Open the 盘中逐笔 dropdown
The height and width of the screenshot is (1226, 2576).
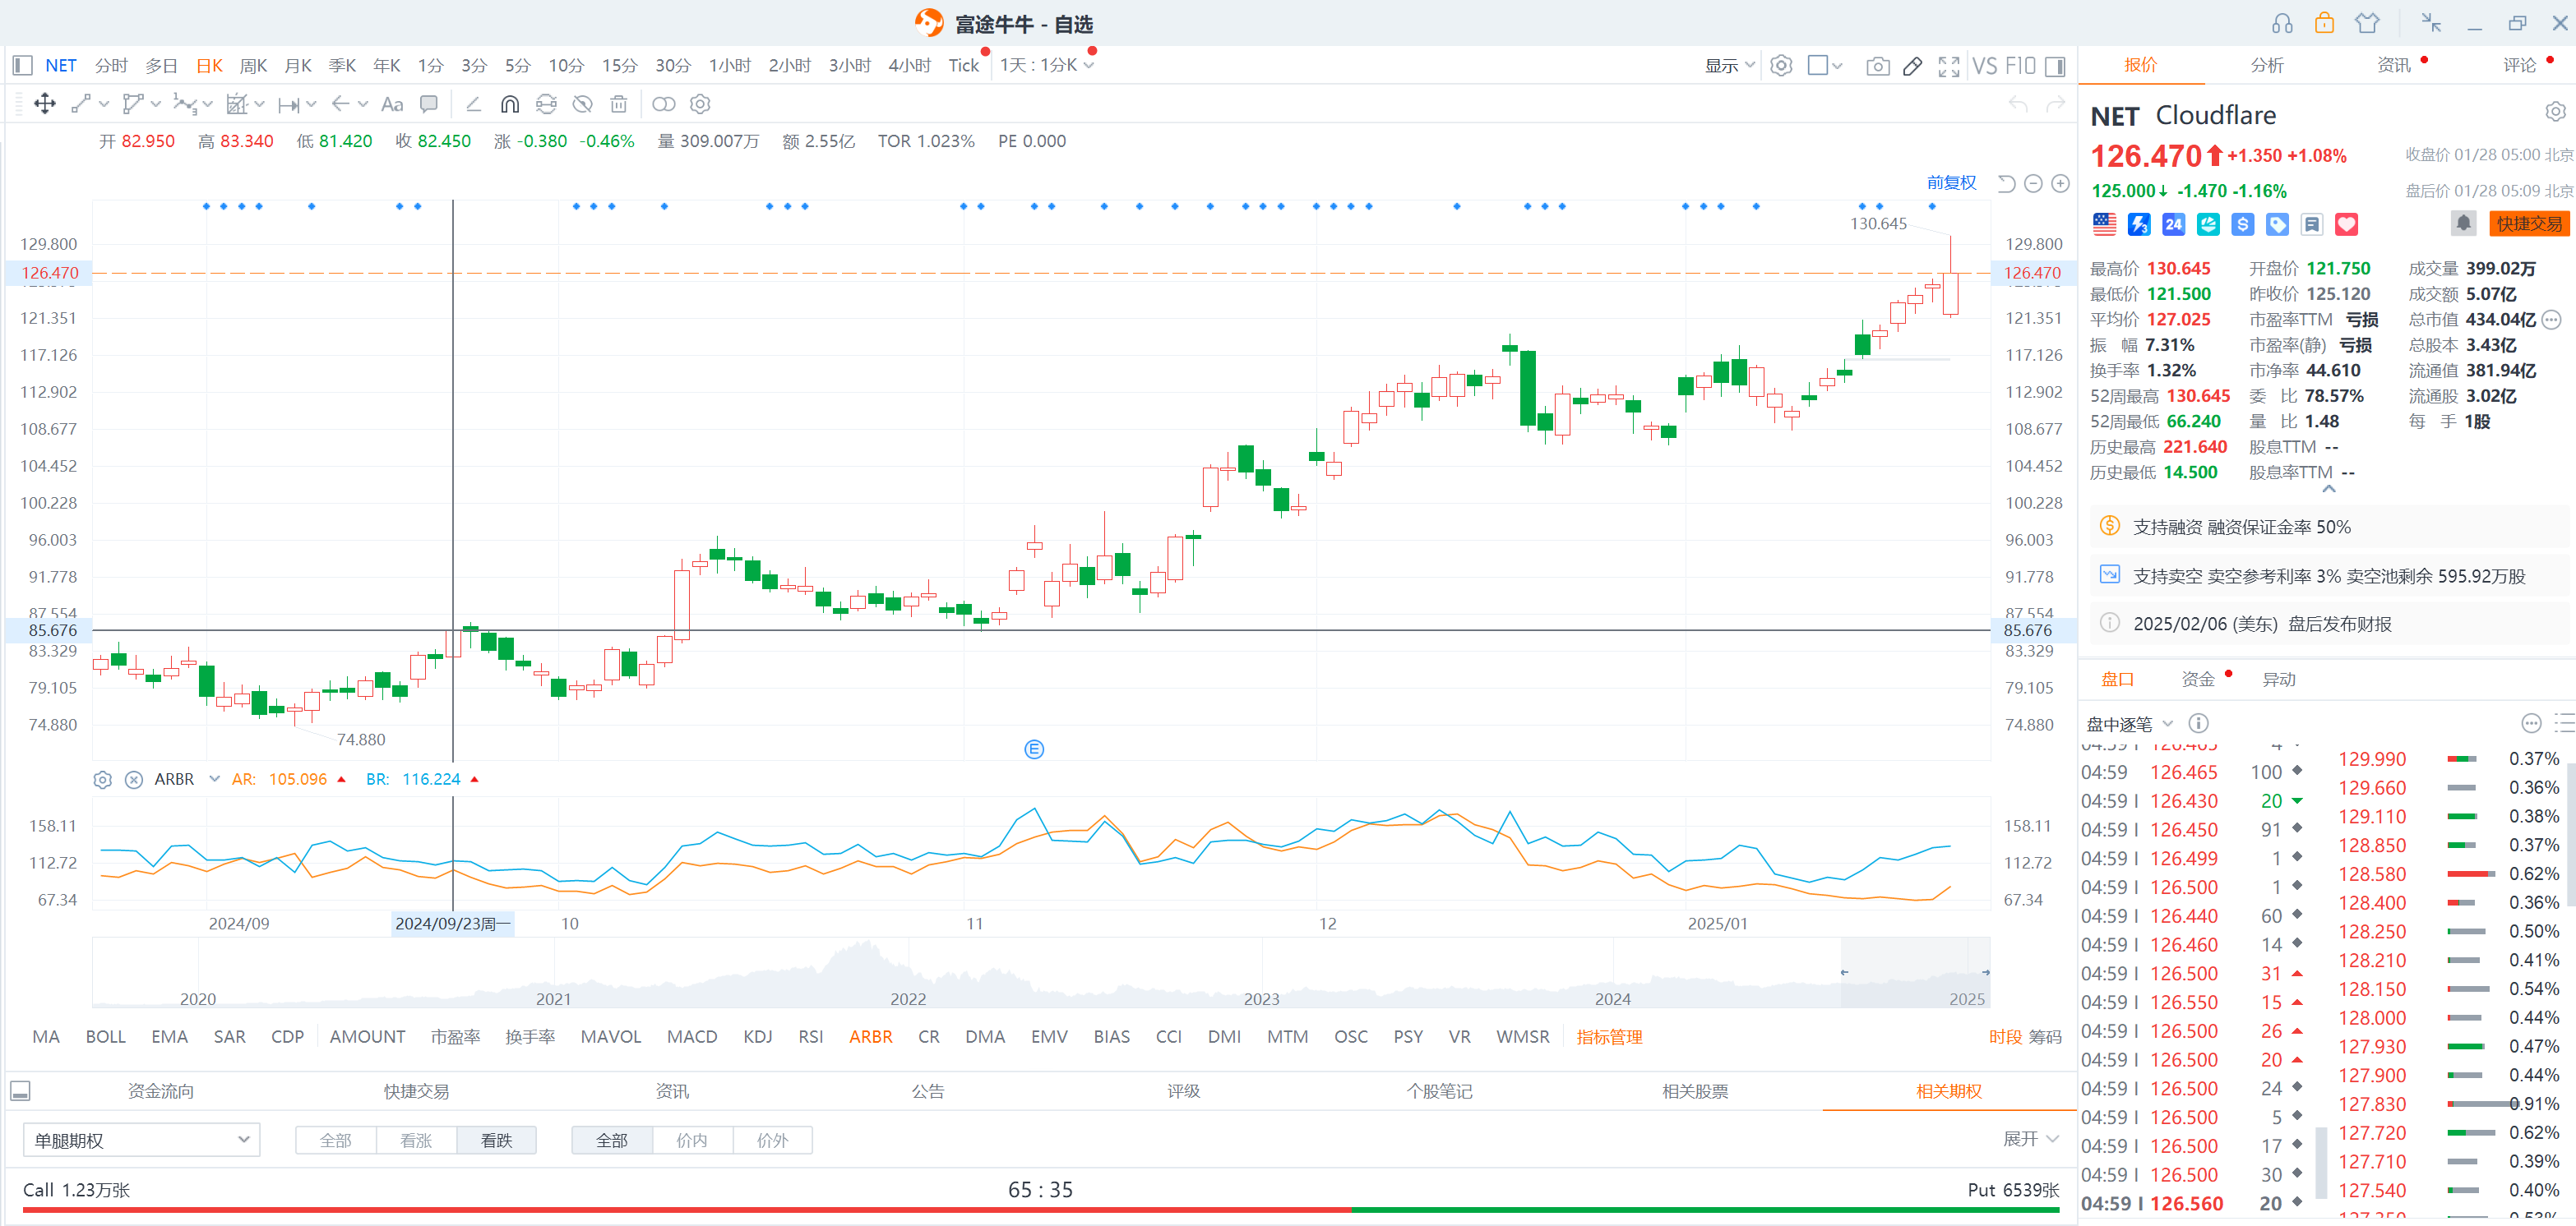tap(2129, 725)
